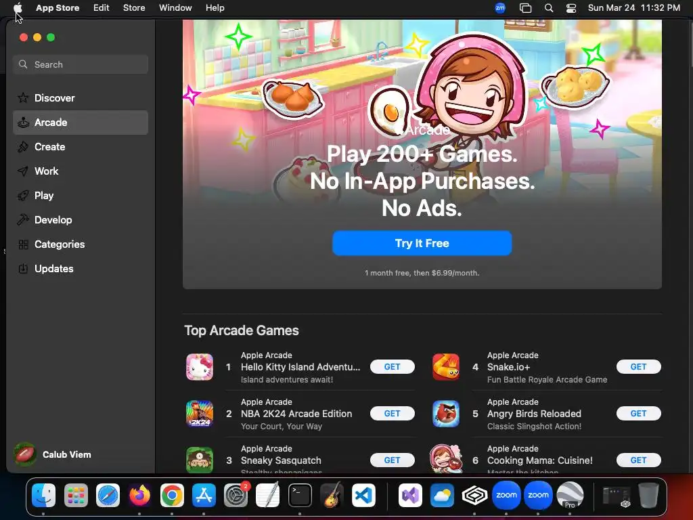Launch Firefox from the Dock
The image size is (693, 520).
coord(139,495)
